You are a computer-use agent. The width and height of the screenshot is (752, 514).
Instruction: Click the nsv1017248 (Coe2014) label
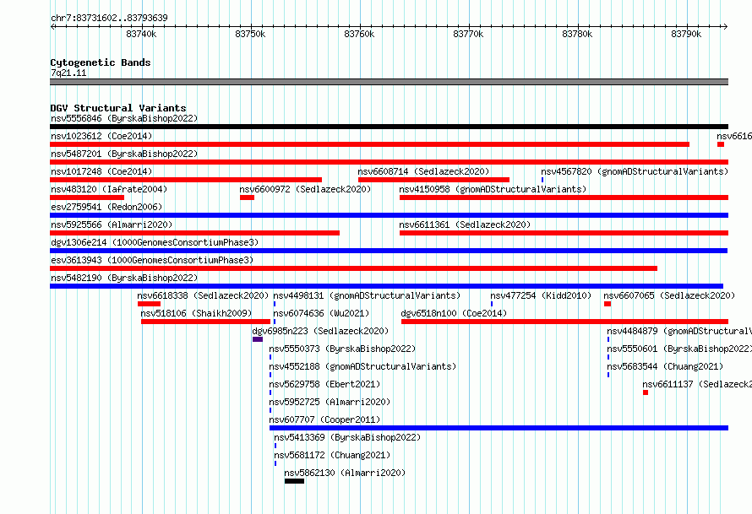coord(101,171)
